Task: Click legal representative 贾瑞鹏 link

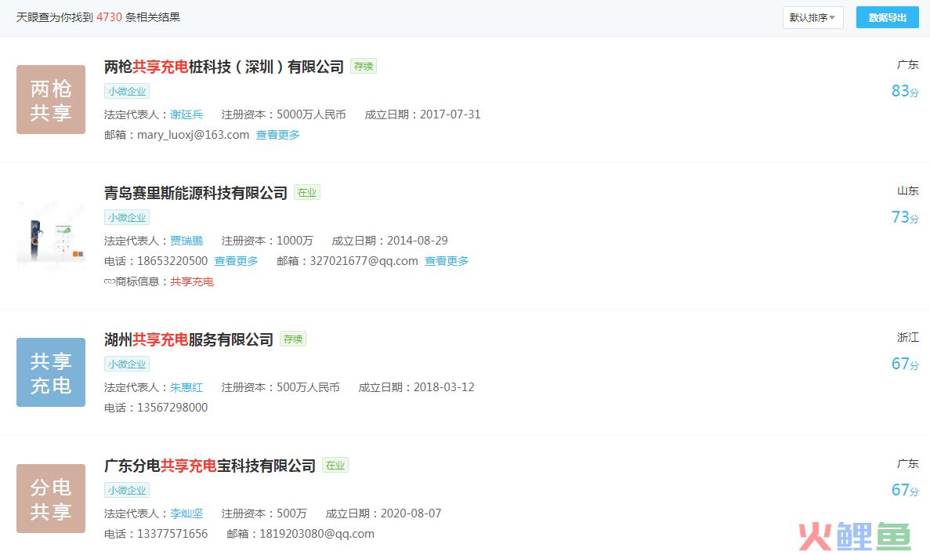Action: (186, 241)
